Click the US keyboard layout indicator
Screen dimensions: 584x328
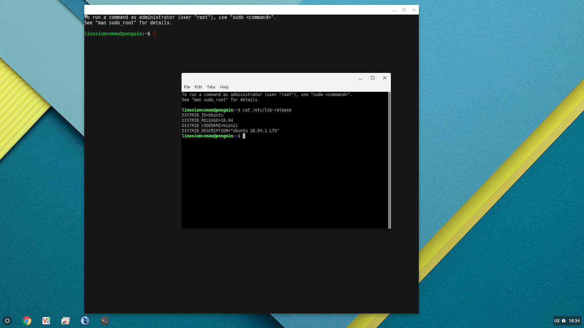coord(557,321)
